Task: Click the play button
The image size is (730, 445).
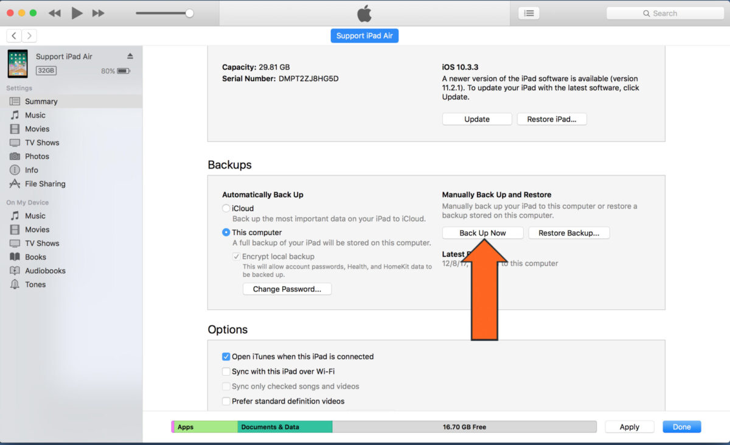Action: point(77,13)
